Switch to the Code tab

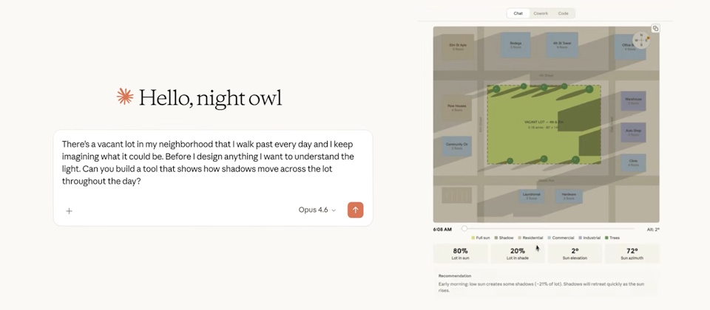point(564,13)
